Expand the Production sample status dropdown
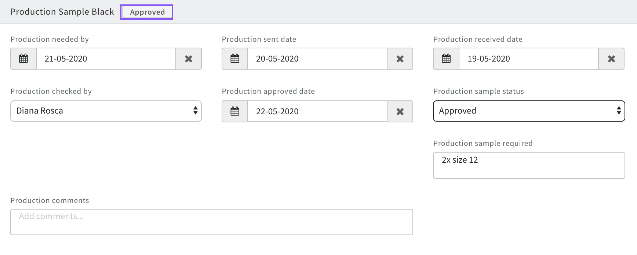This screenshot has height=255, width=637. click(x=529, y=111)
